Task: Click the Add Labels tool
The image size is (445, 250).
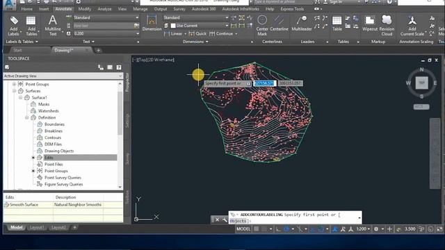Action: point(14,26)
